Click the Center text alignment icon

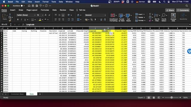(59, 20)
